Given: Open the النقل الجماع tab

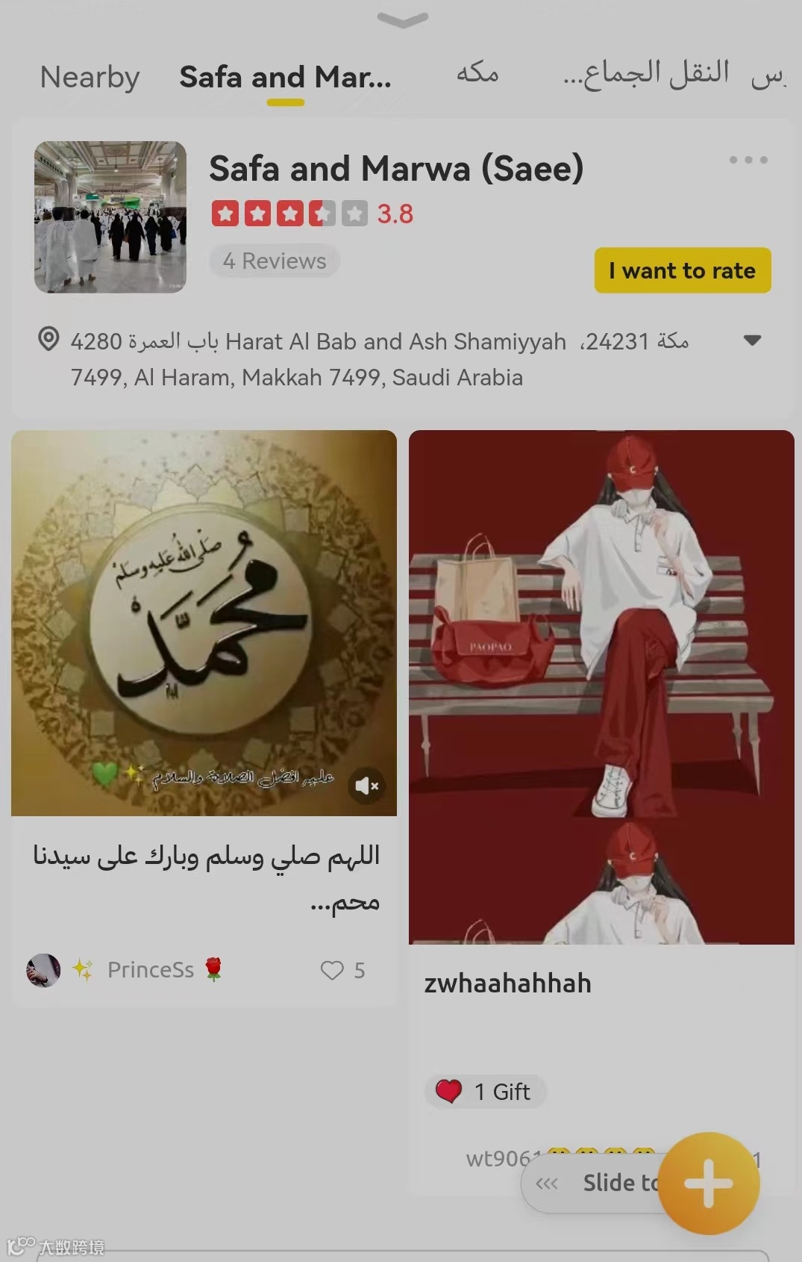Looking at the screenshot, I should 646,74.
